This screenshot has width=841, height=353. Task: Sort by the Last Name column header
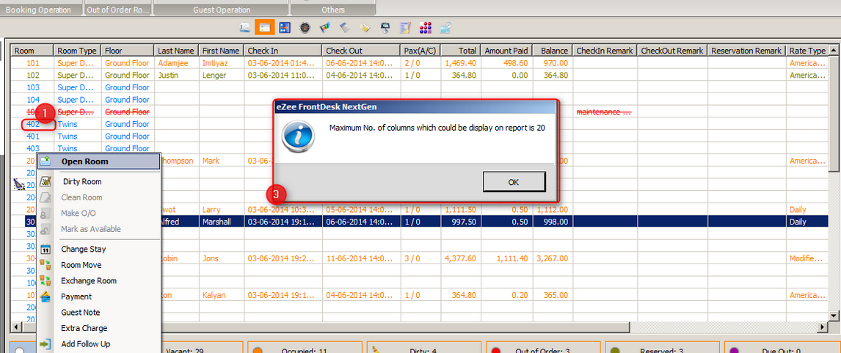[x=177, y=51]
